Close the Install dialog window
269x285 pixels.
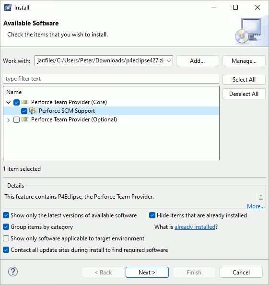(x=257, y=7)
